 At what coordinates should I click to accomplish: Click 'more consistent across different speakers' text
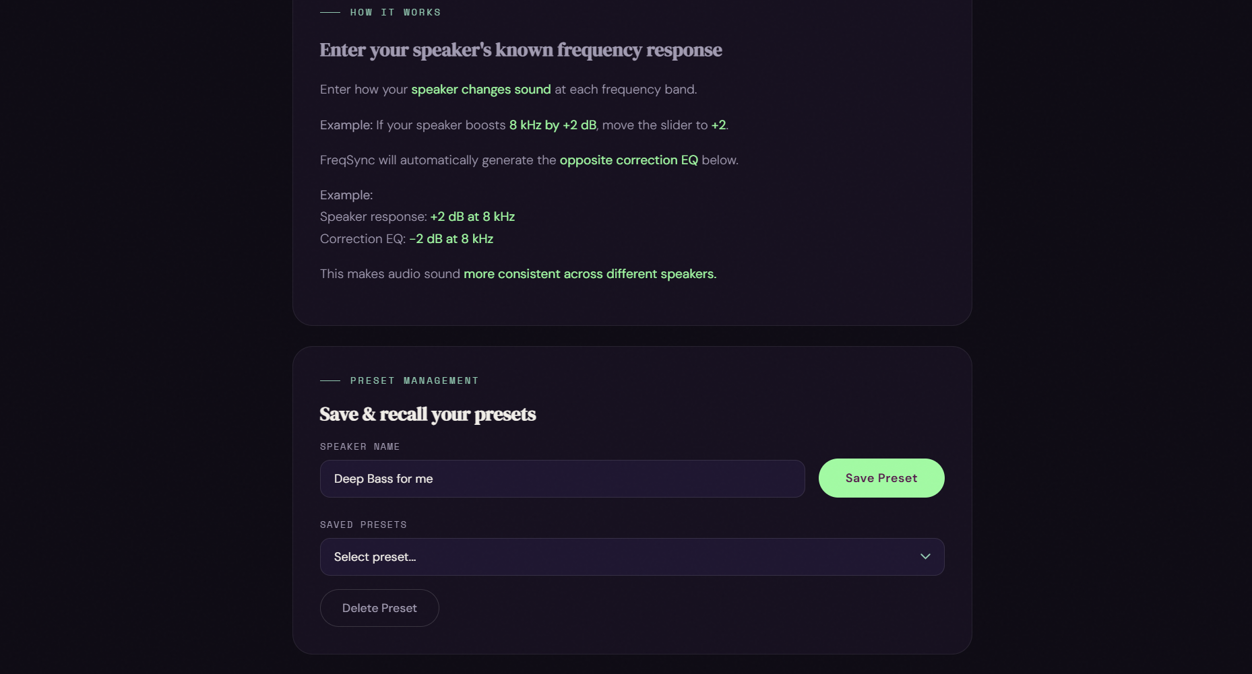tap(590, 274)
